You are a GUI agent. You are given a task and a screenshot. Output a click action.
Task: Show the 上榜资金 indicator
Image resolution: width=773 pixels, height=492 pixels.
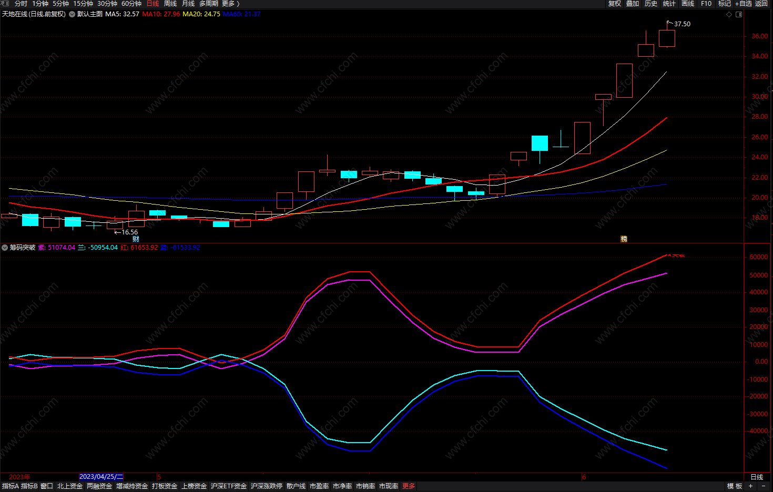tap(194, 486)
